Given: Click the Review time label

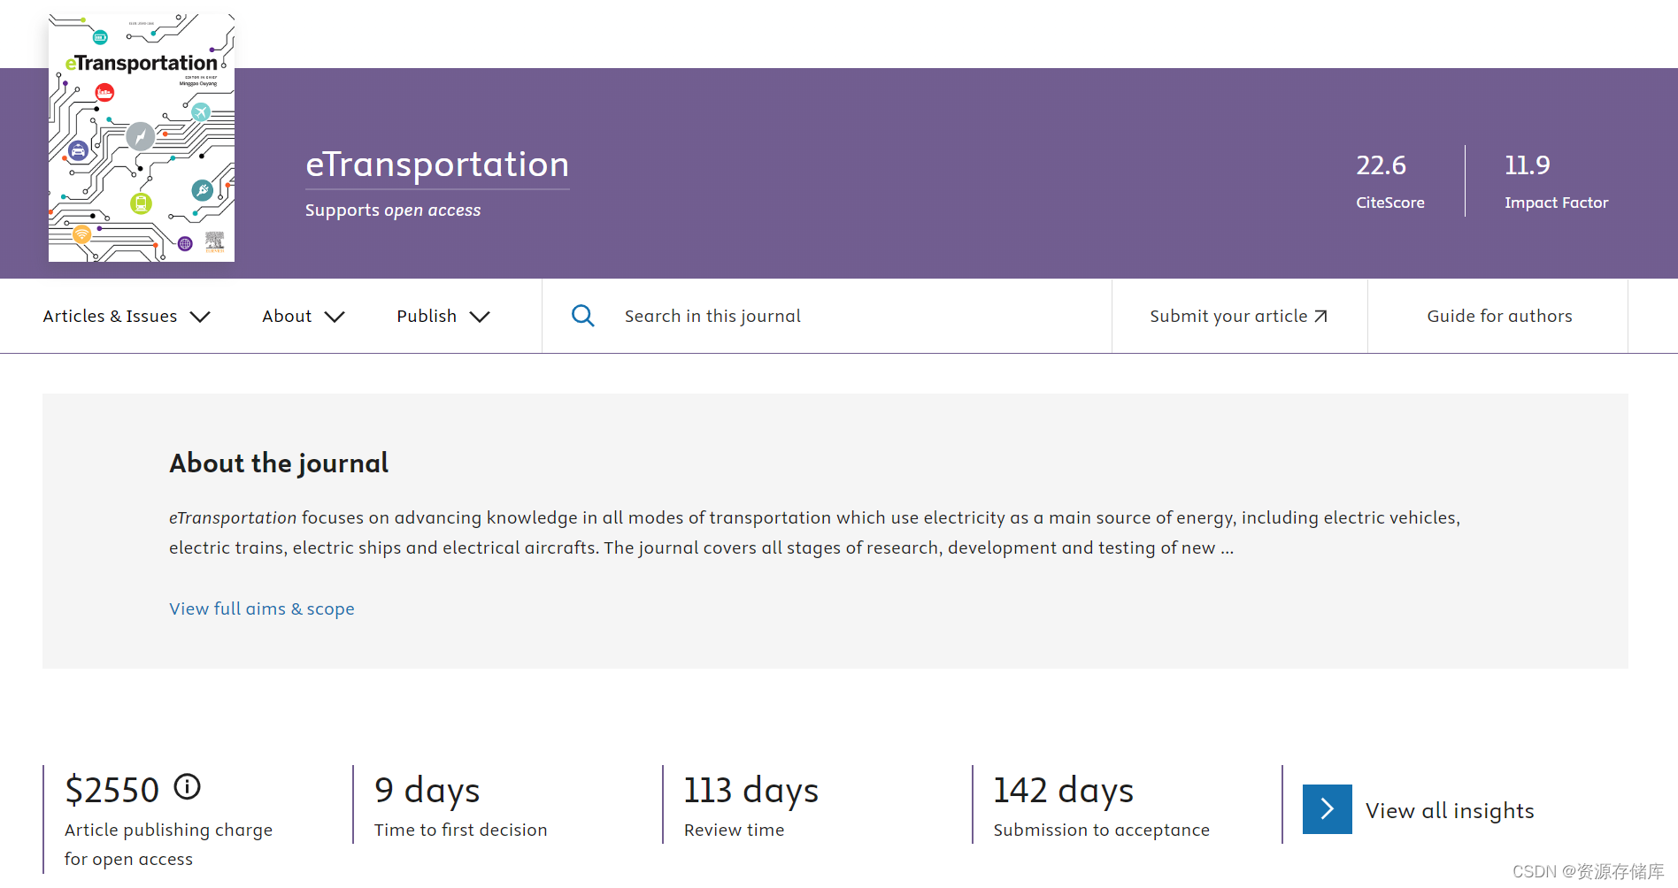Looking at the screenshot, I should 734,830.
